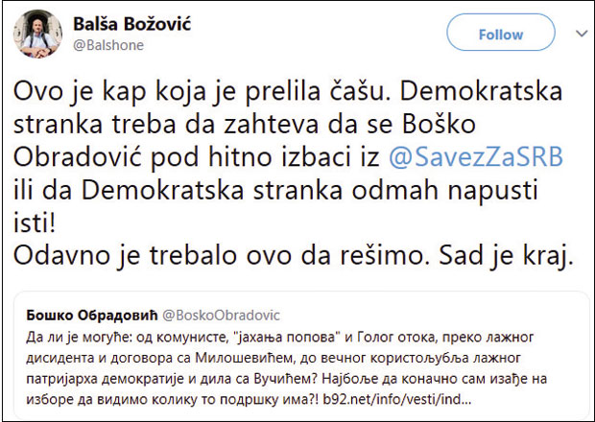595x422 pixels.
Task: Click quoted line mentioning 'дисидента и договора са Милошевићем'
Action: [x=288, y=356]
